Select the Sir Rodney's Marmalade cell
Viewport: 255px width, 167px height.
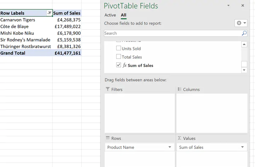pyautogui.click(x=26, y=40)
